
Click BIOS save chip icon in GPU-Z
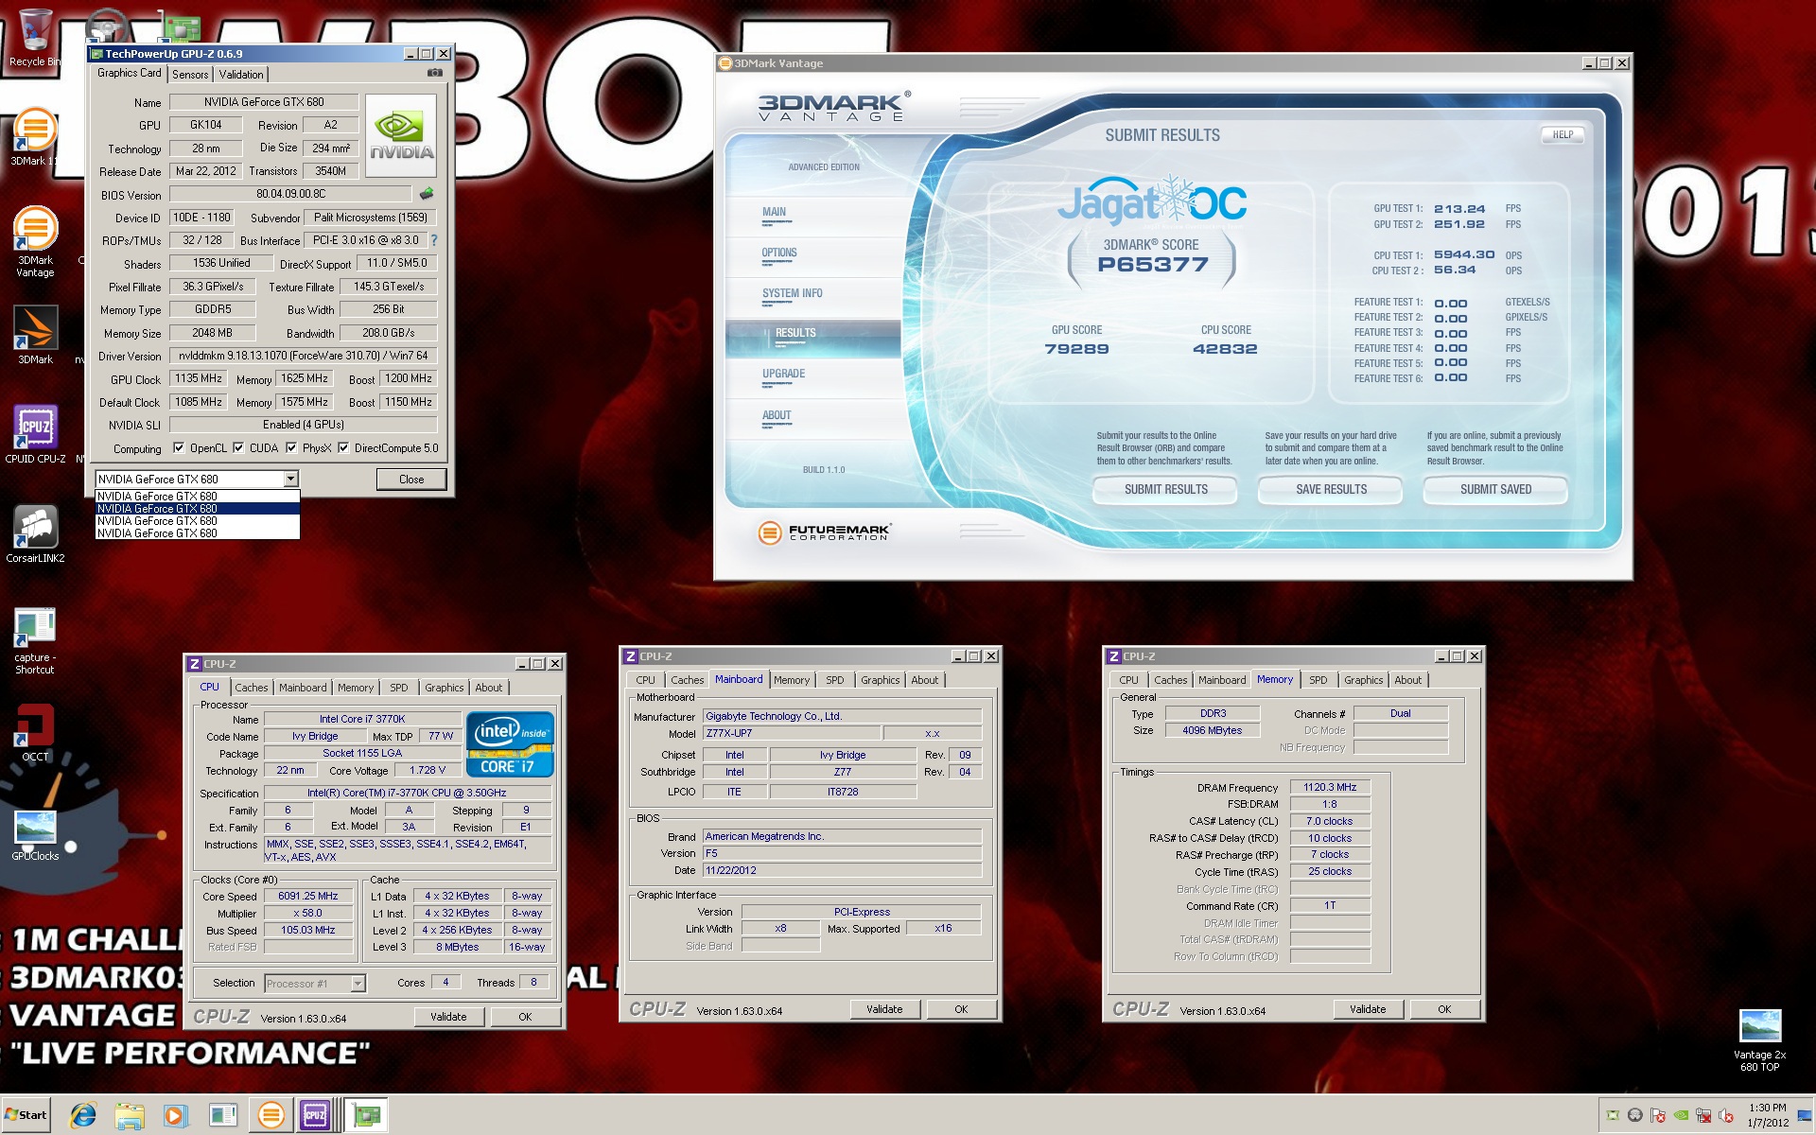click(x=427, y=194)
